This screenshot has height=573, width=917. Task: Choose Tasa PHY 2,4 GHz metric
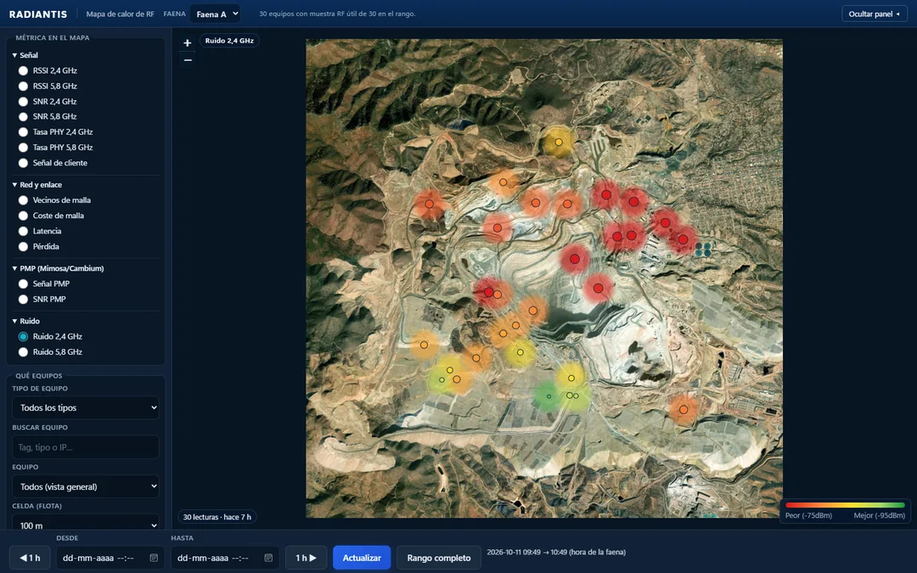tap(23, 132)
